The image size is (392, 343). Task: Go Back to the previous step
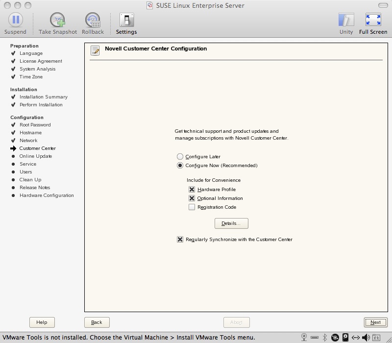pos(97,322)
